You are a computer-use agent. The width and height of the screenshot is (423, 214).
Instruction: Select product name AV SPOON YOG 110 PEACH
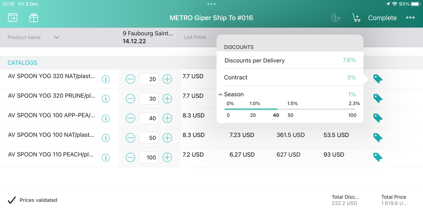[x=51, y=154]
